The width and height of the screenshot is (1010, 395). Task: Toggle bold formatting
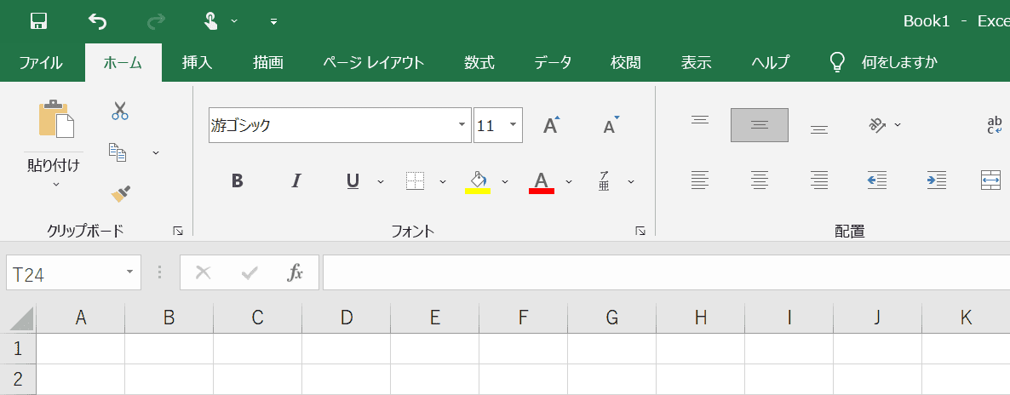237,181
